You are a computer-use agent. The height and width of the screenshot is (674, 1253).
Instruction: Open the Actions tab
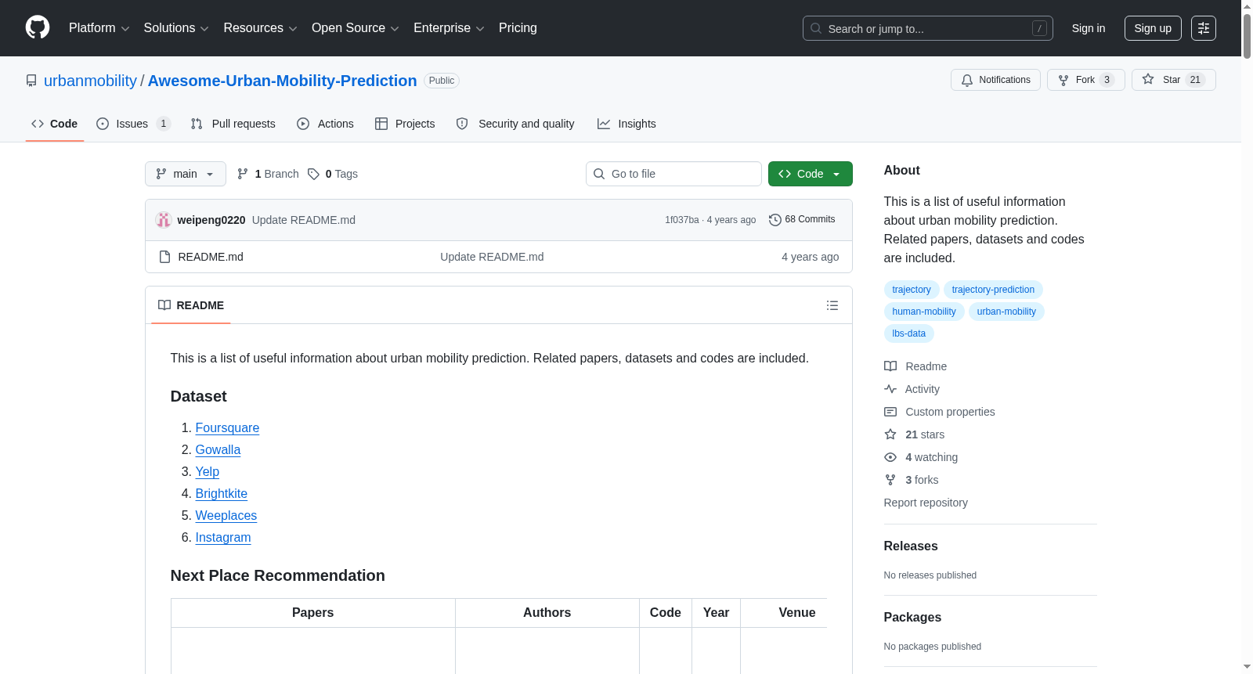pos(325,124)
